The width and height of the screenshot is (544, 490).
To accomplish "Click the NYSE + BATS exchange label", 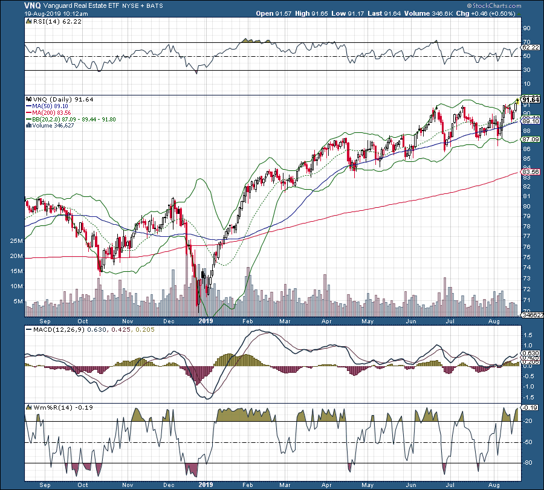I will (142, 6).
